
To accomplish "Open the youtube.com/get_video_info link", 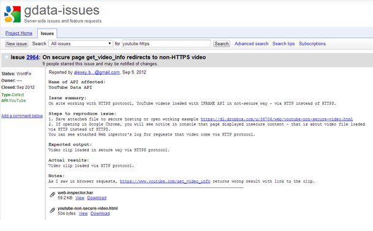I will pos(165,181).
